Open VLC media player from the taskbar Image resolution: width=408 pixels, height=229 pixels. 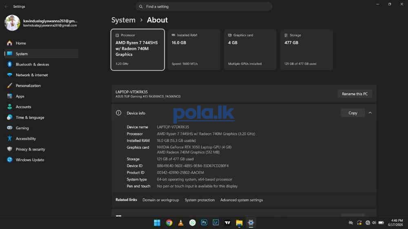181,223
